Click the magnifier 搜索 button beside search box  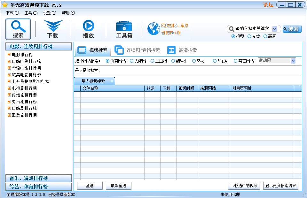[x=292, y=29]
